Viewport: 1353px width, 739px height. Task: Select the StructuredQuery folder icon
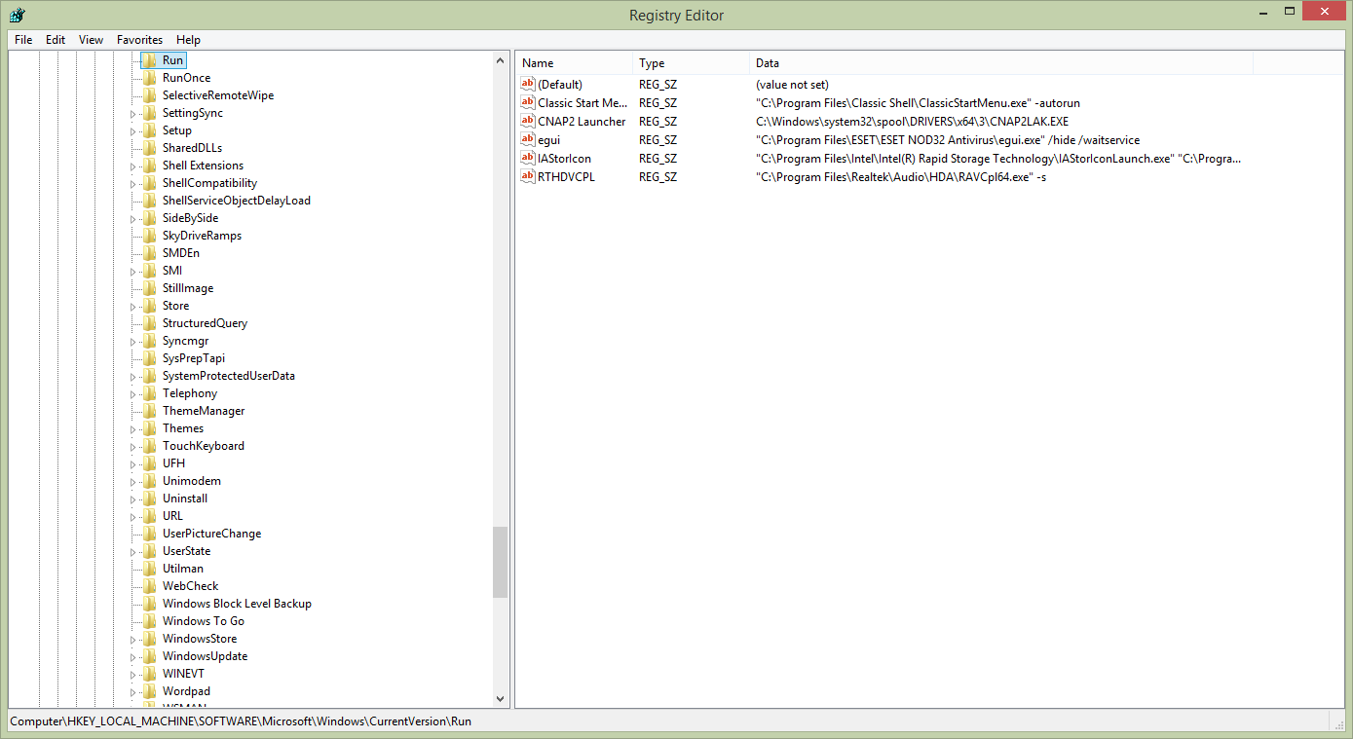click(x=149, y=323)
